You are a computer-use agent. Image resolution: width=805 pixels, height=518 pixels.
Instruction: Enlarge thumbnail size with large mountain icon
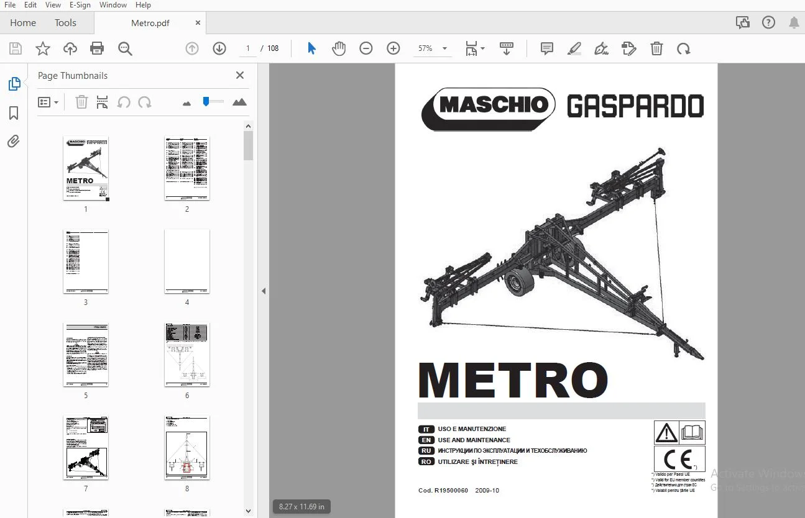[x=239, y=102]
